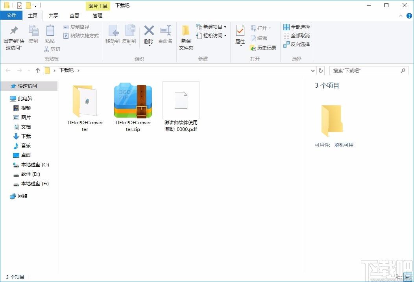
Task: Open New item dropdown
Action: [x=211, y=27]
